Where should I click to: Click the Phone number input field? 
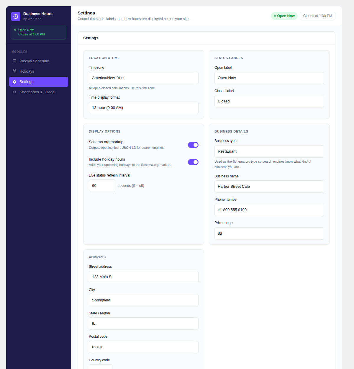pyautogui.click(x=269, y=210)
